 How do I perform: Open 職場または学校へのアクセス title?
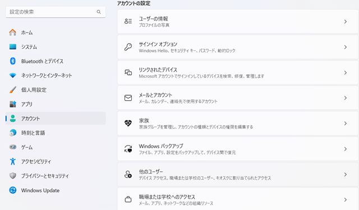(x=167, y=197)
